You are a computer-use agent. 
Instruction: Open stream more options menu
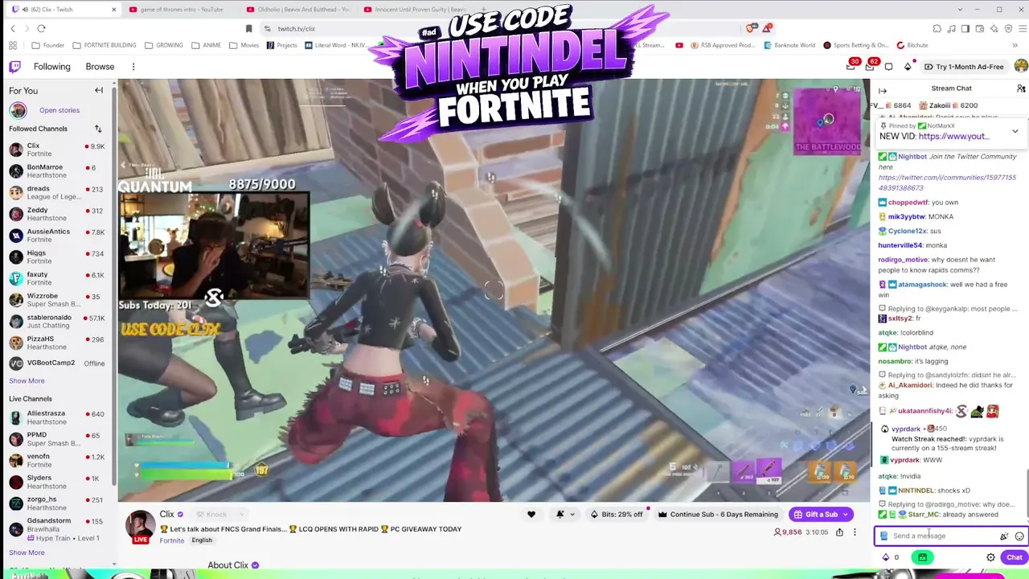tap(855, 532)
